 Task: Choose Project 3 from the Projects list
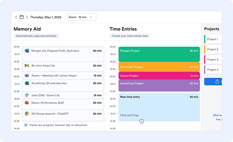point(213,60)
